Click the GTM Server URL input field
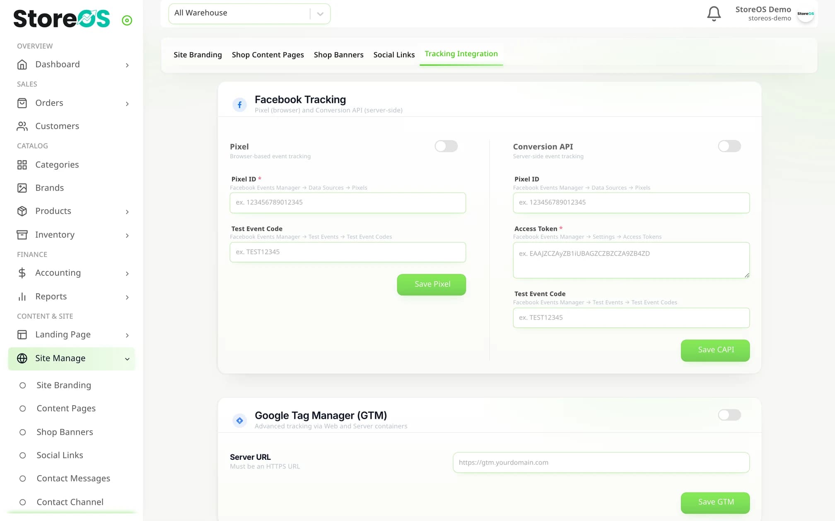 tap(601, 462)
